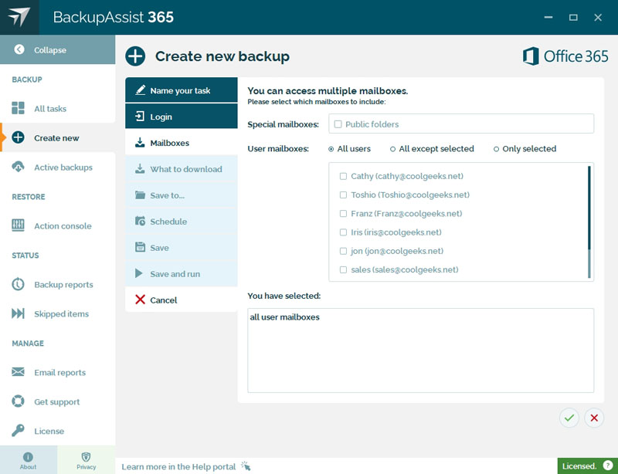Open the Save and run step
The width and height of the screenshot is (618, 474).
click(182, 273)
